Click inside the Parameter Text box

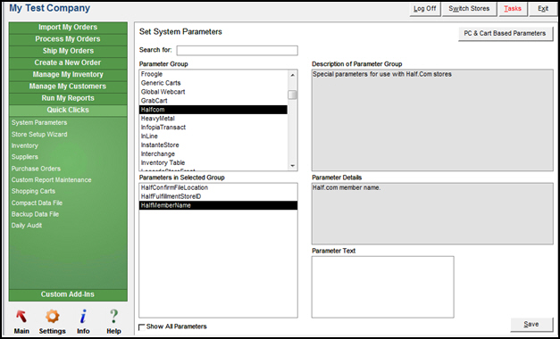[382, 287]
